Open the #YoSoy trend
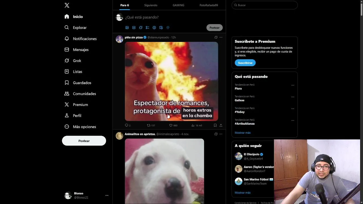363x204 pixels. [x=240, y=112]
